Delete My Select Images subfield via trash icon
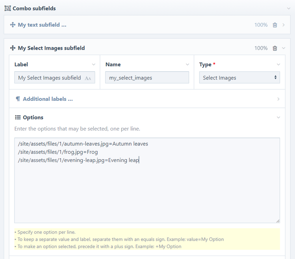The height and width of the screenshot is (259, 295). [x=275, y=48]
